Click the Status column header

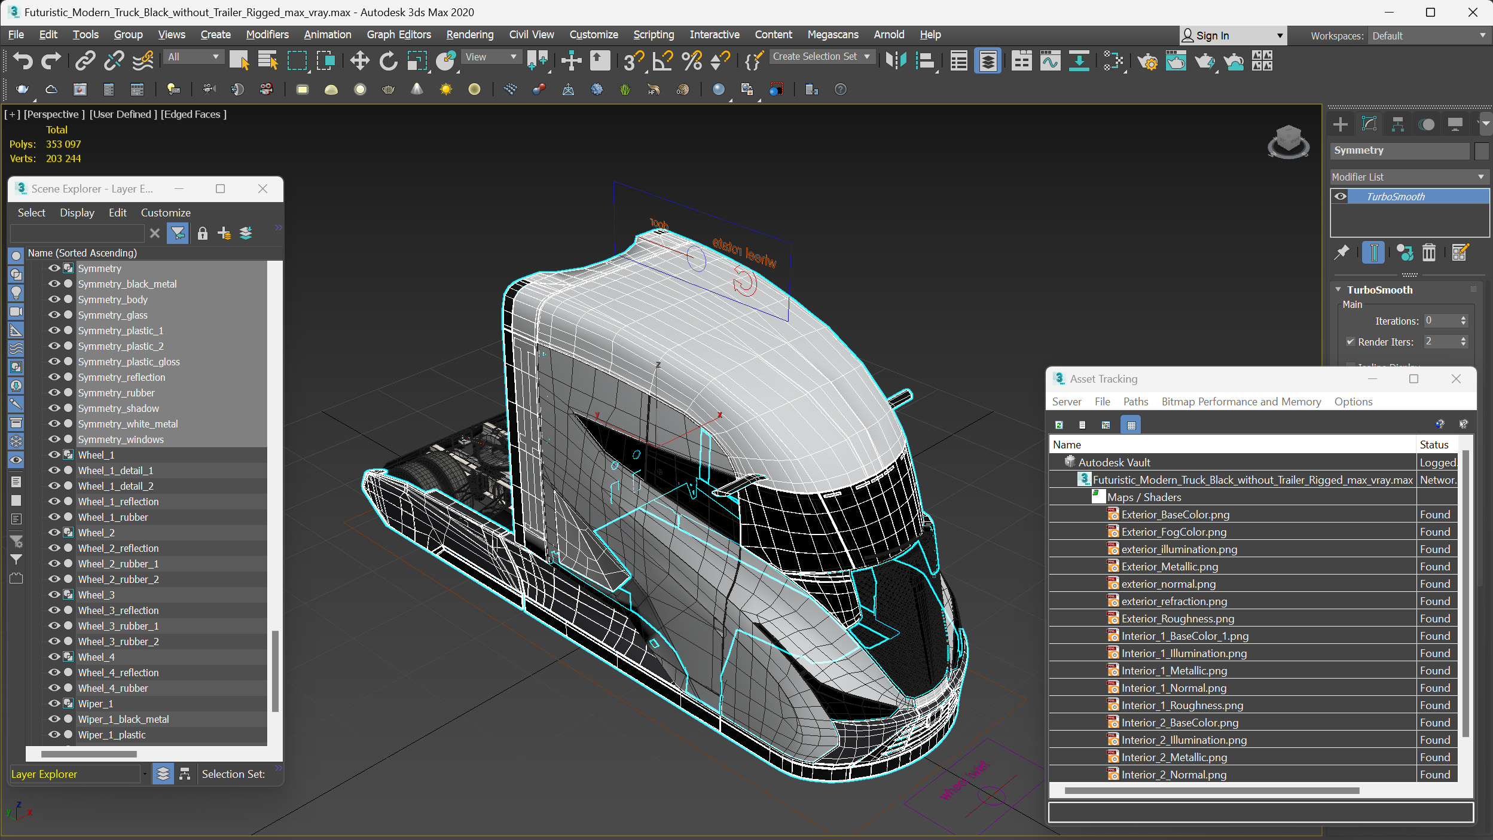click(1437, 445)
